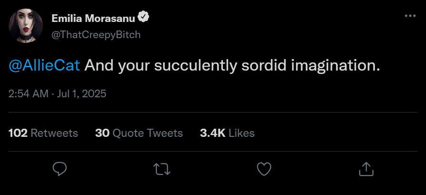Open the share tweet icon
This screenshot has height=195, width=426.
point(365,169)
